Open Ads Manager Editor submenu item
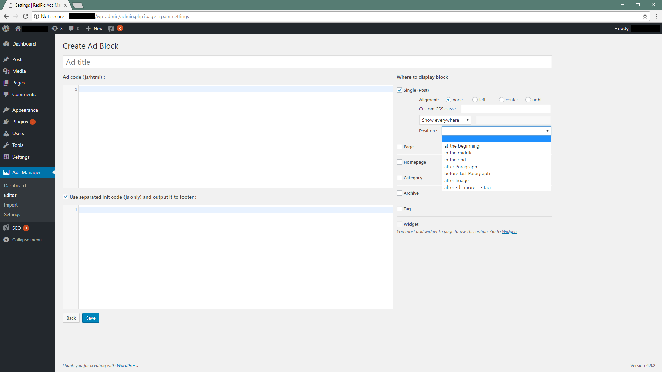 pyautogui.click(x=10, y=195)
